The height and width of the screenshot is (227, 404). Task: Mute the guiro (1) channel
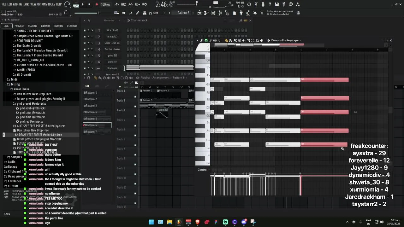[x=85, y=55]
